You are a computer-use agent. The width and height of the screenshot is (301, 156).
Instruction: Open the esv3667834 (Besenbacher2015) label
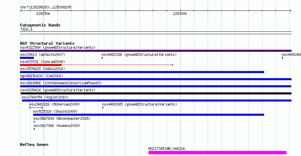[x=62, y=118]
